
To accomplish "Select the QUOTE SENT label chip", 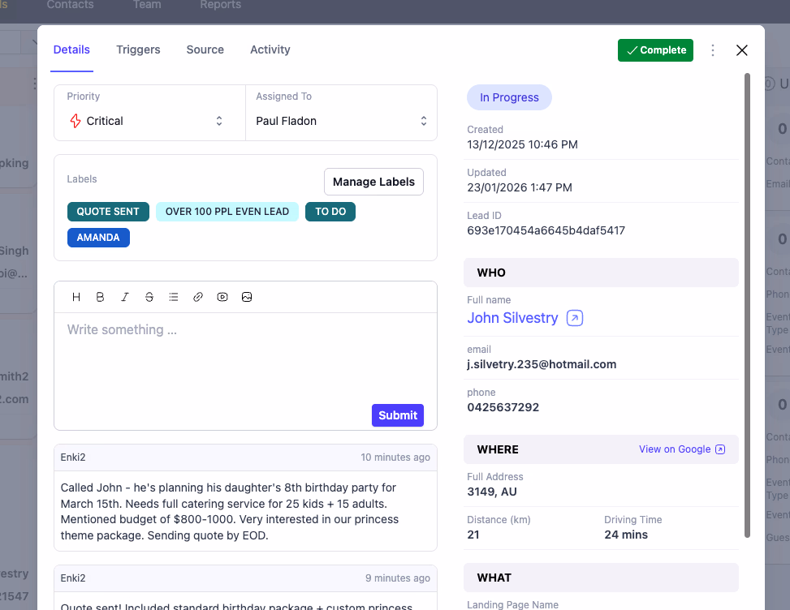I will point(108,211).
